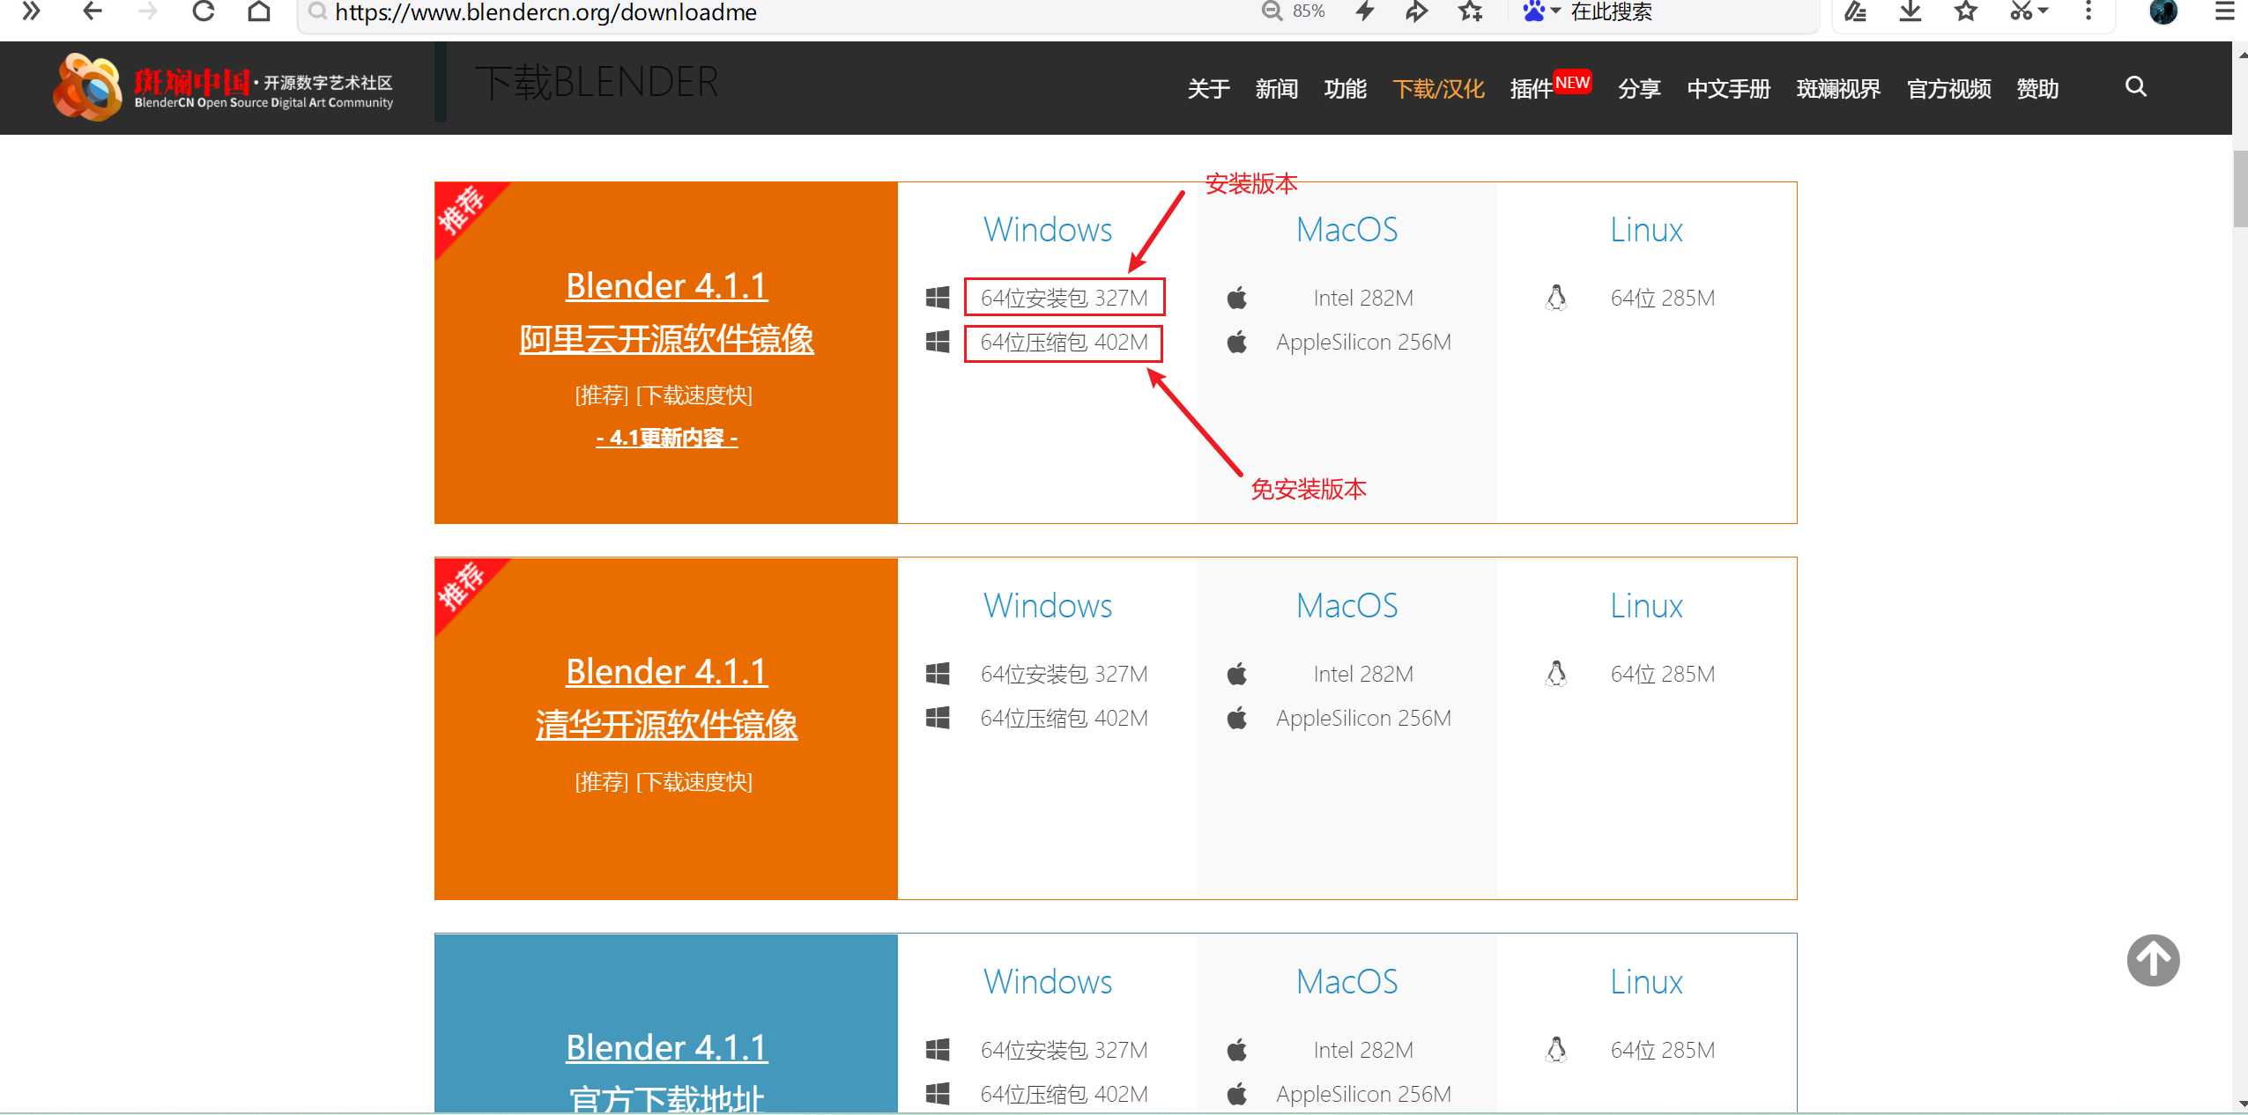Download the Aliyun 64位安装包 327M
The image size is (2248, 1115).
tap(1064, 298)
